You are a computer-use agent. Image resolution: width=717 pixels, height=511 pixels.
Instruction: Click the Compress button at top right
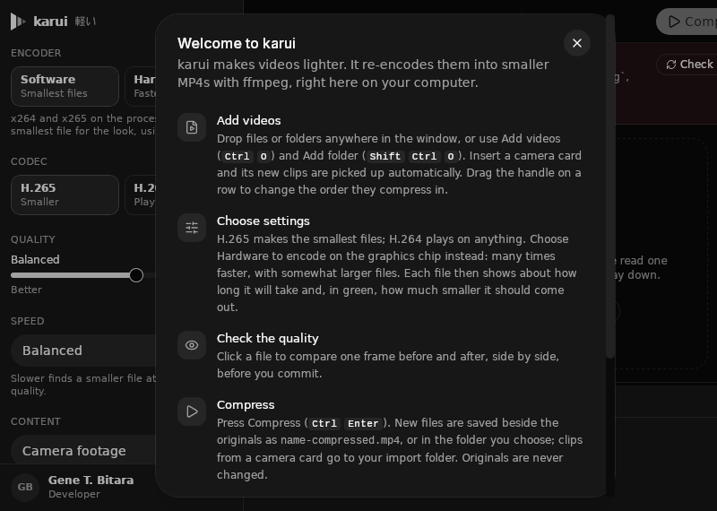pos(687,22)
